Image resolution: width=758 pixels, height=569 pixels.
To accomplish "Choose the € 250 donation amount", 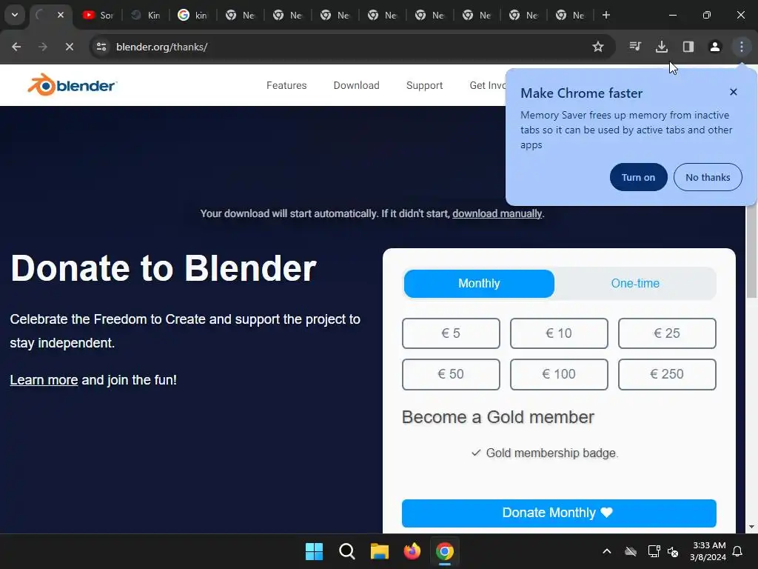I will click(667, 374).
